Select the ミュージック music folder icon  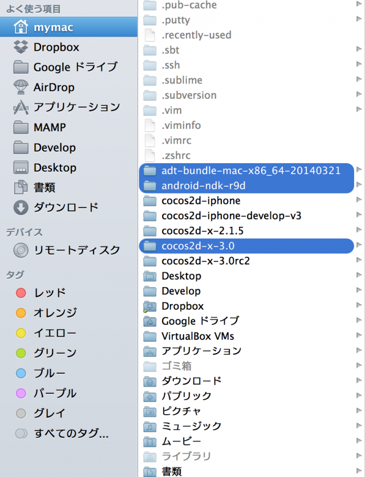pos(149,426)
